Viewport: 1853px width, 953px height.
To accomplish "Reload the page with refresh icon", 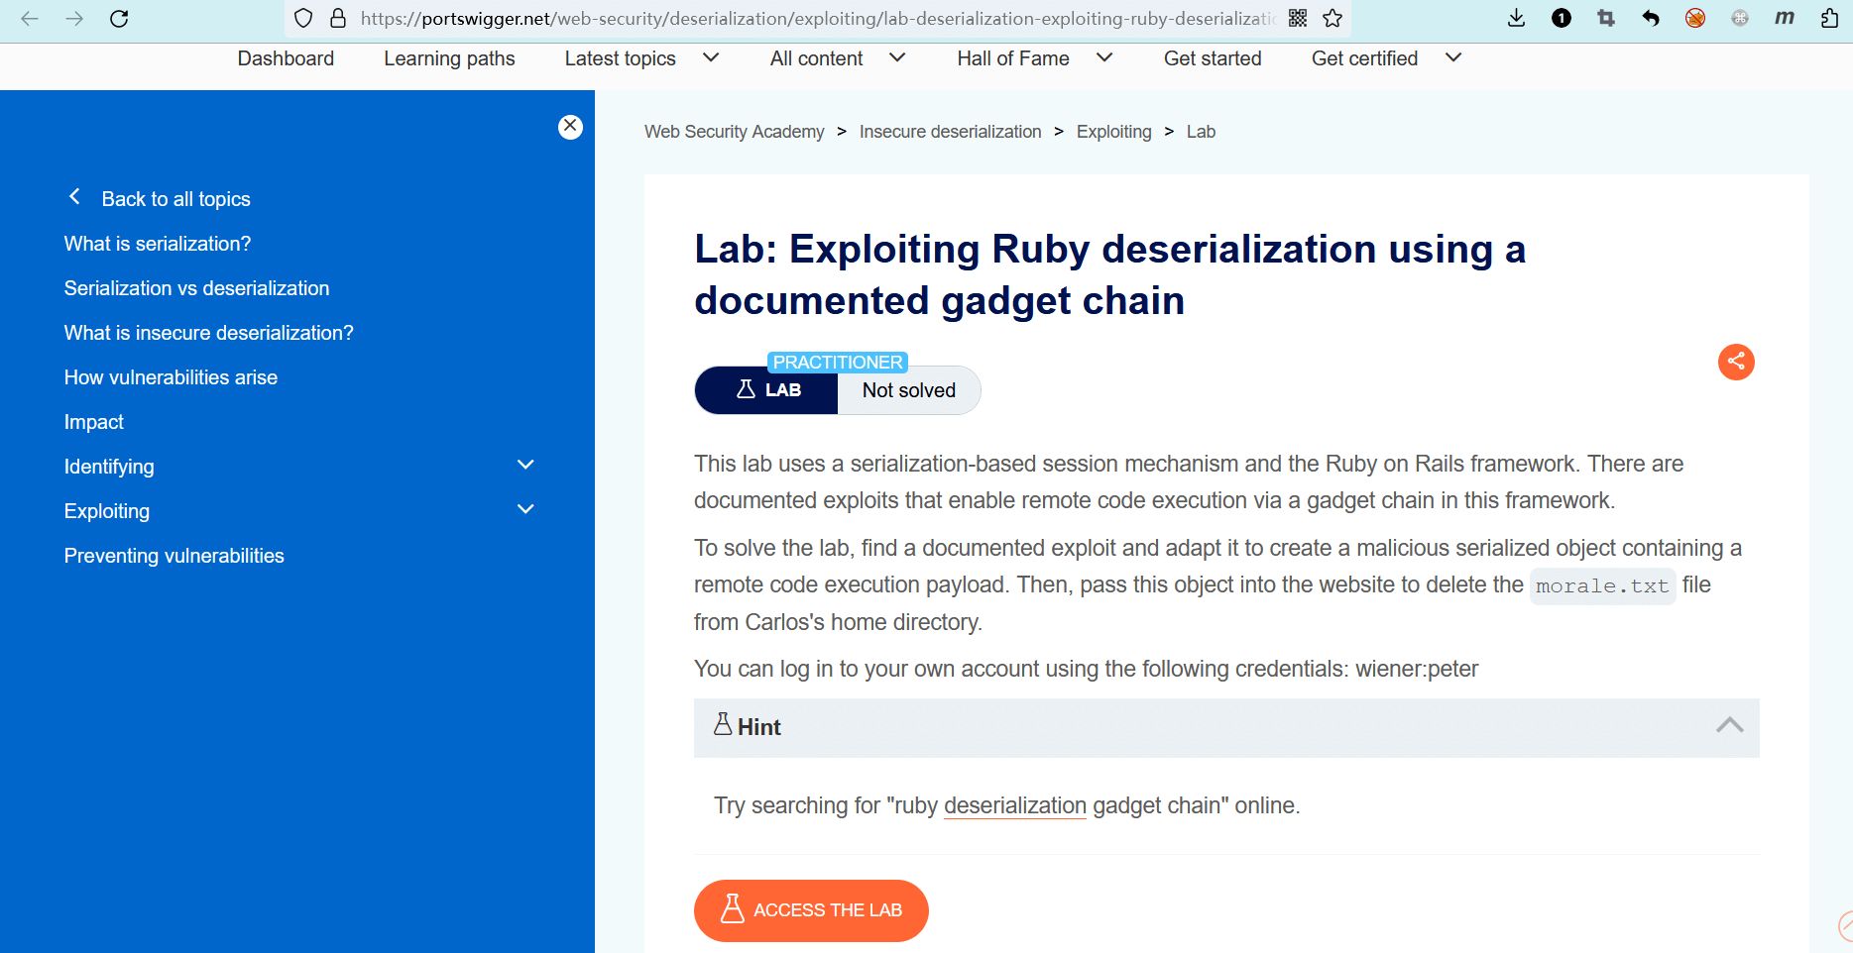I will pos(119,19).
